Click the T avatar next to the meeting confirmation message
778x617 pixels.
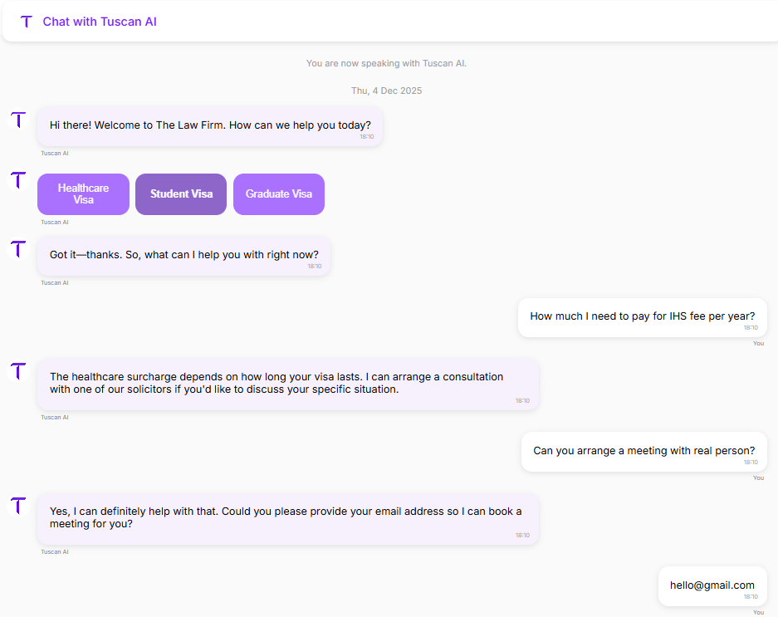17,507
